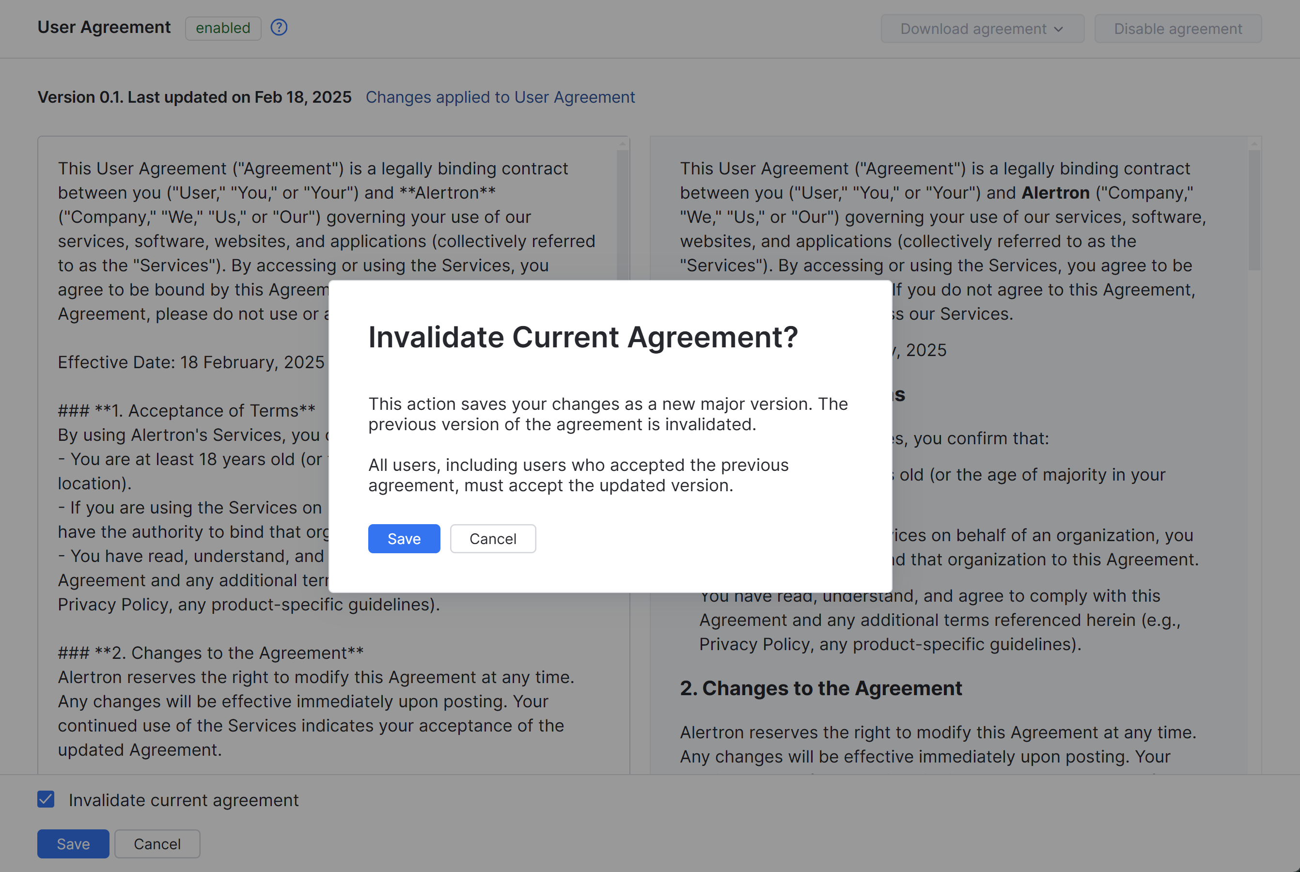Click the dialog heading Invalidate Current Agreement
This screenshot has width=1300, height=872.
[x=583, y=337]
